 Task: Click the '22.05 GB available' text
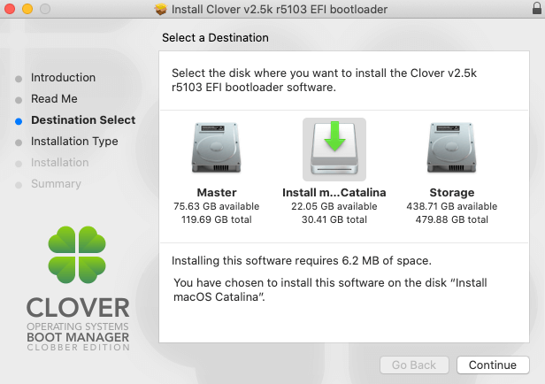click(334, 206)
